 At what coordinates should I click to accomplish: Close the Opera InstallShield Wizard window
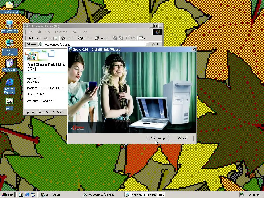(193, 49)
